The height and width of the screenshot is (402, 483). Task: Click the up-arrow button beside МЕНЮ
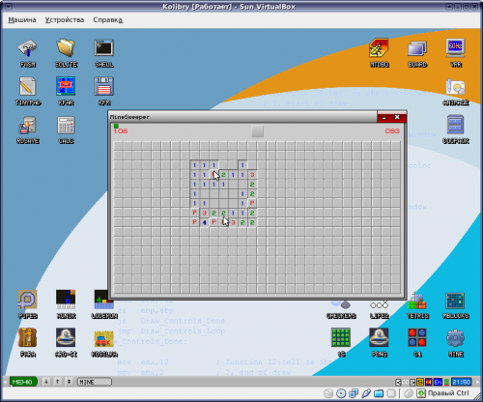[x=57, y=382]
